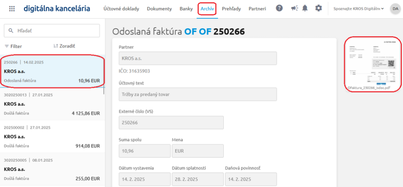403x187 pixels.
Task: Show notifications via the bell icon
Action: click(305, 8)
